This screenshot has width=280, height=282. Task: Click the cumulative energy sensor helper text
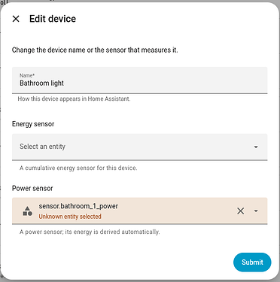78,168
